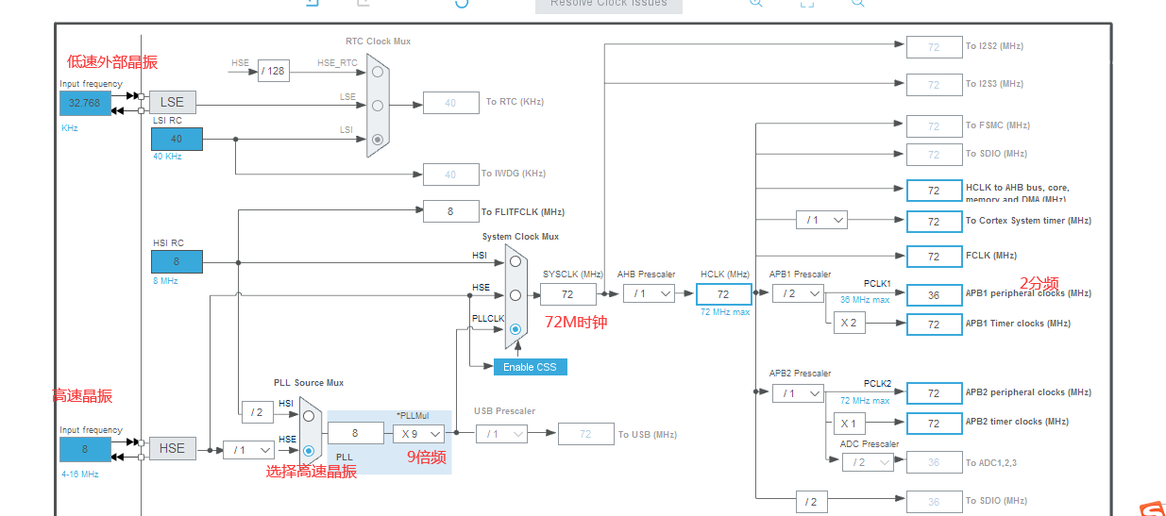Select the PLLCLK radio in System Clock Mux
This screenshot has width=1166, height=516.
(x=515, y=329)
